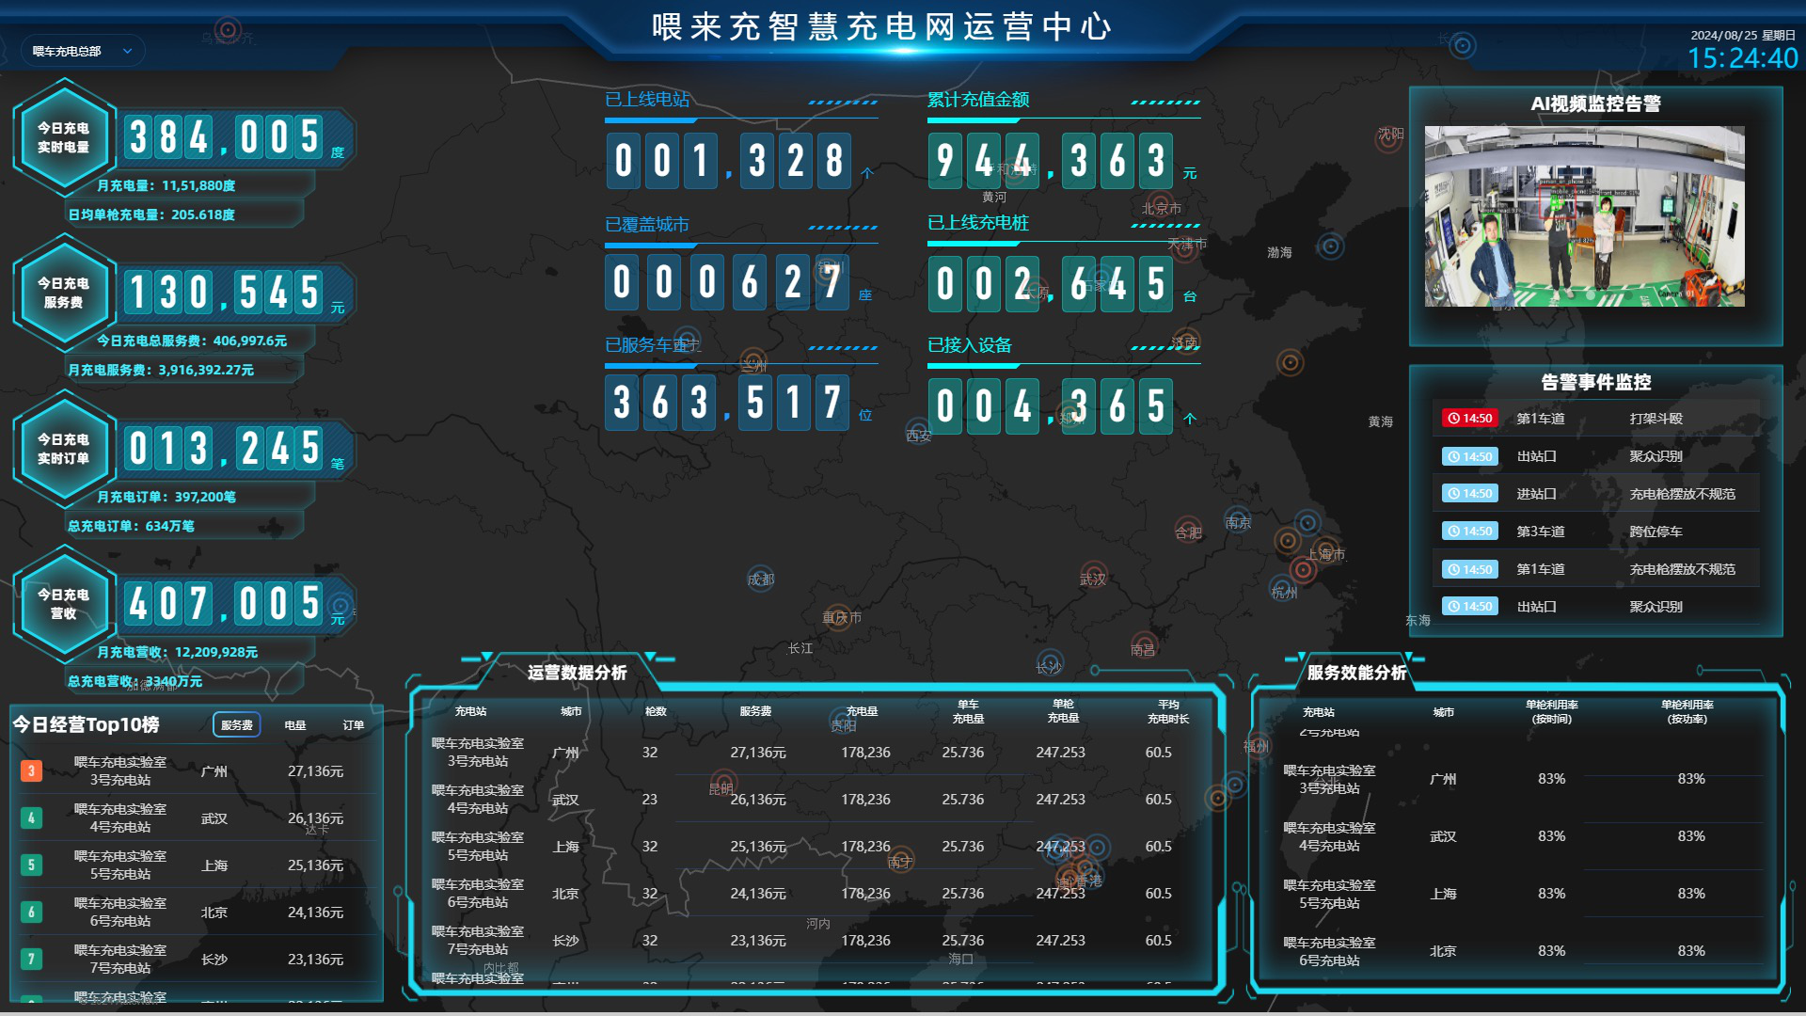Click 14:50 badge on 第1车道 充电枪摆放不规范 row
1806x1016 pixels.
point(1470,569)
